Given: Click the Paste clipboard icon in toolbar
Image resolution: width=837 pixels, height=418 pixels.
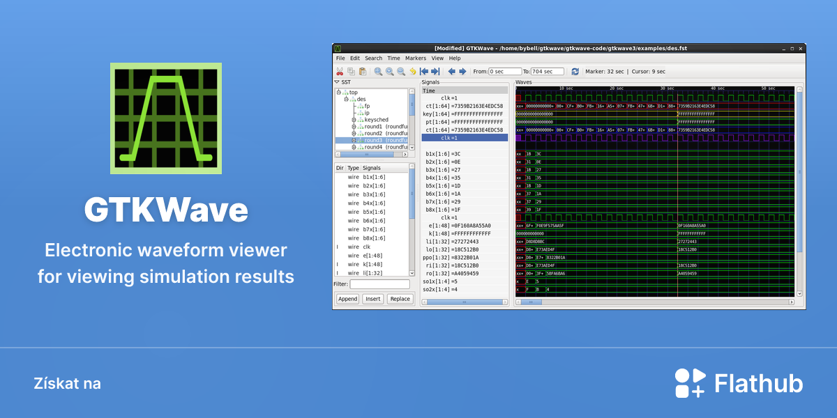Looking at the screenshot, I should (x=362, y=71).
